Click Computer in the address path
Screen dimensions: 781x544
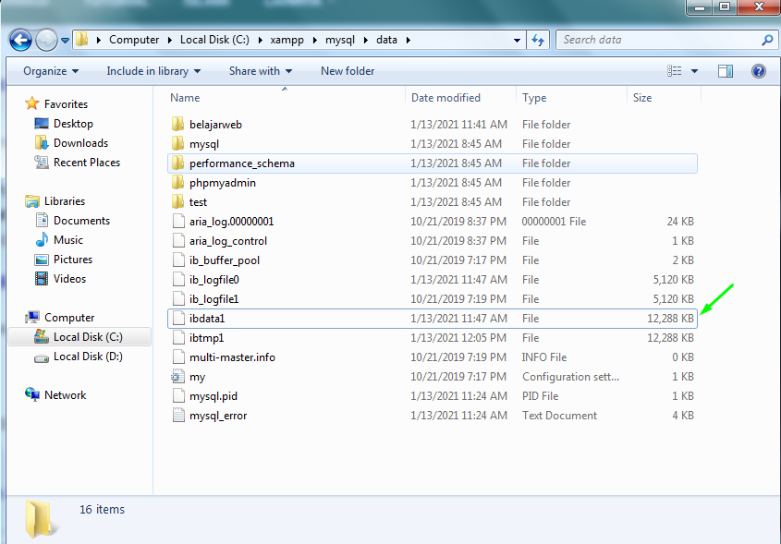coord(134,40)
